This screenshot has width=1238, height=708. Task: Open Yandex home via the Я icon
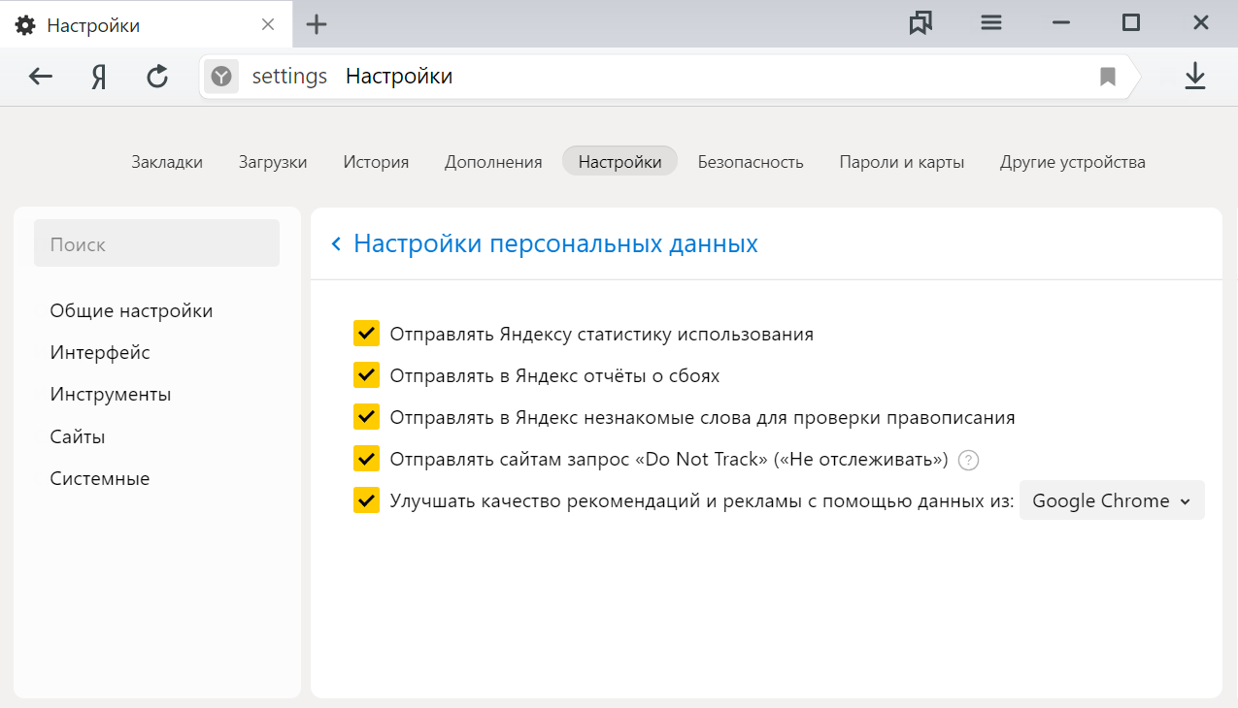point(98,77)
